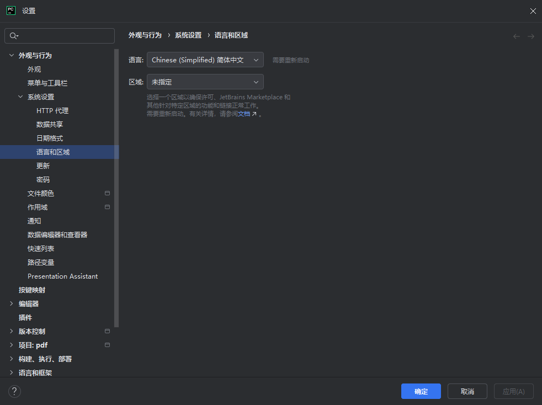Click the project-level icon next to 作用域
542x405 pixels.
point(108,207)
